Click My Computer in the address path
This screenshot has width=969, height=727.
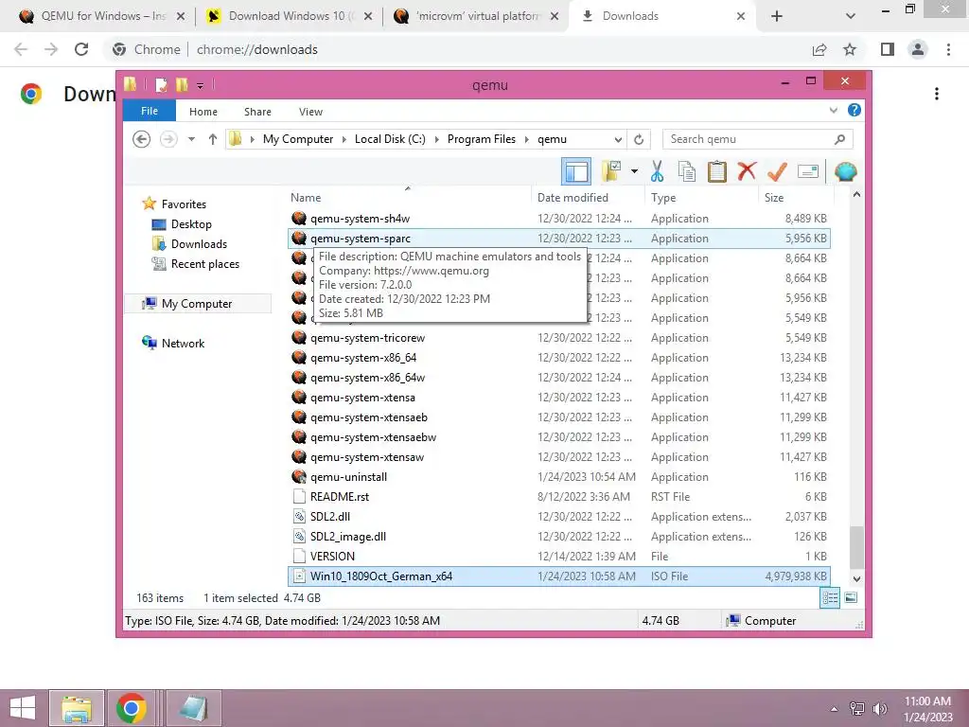(x=298, y=139)
